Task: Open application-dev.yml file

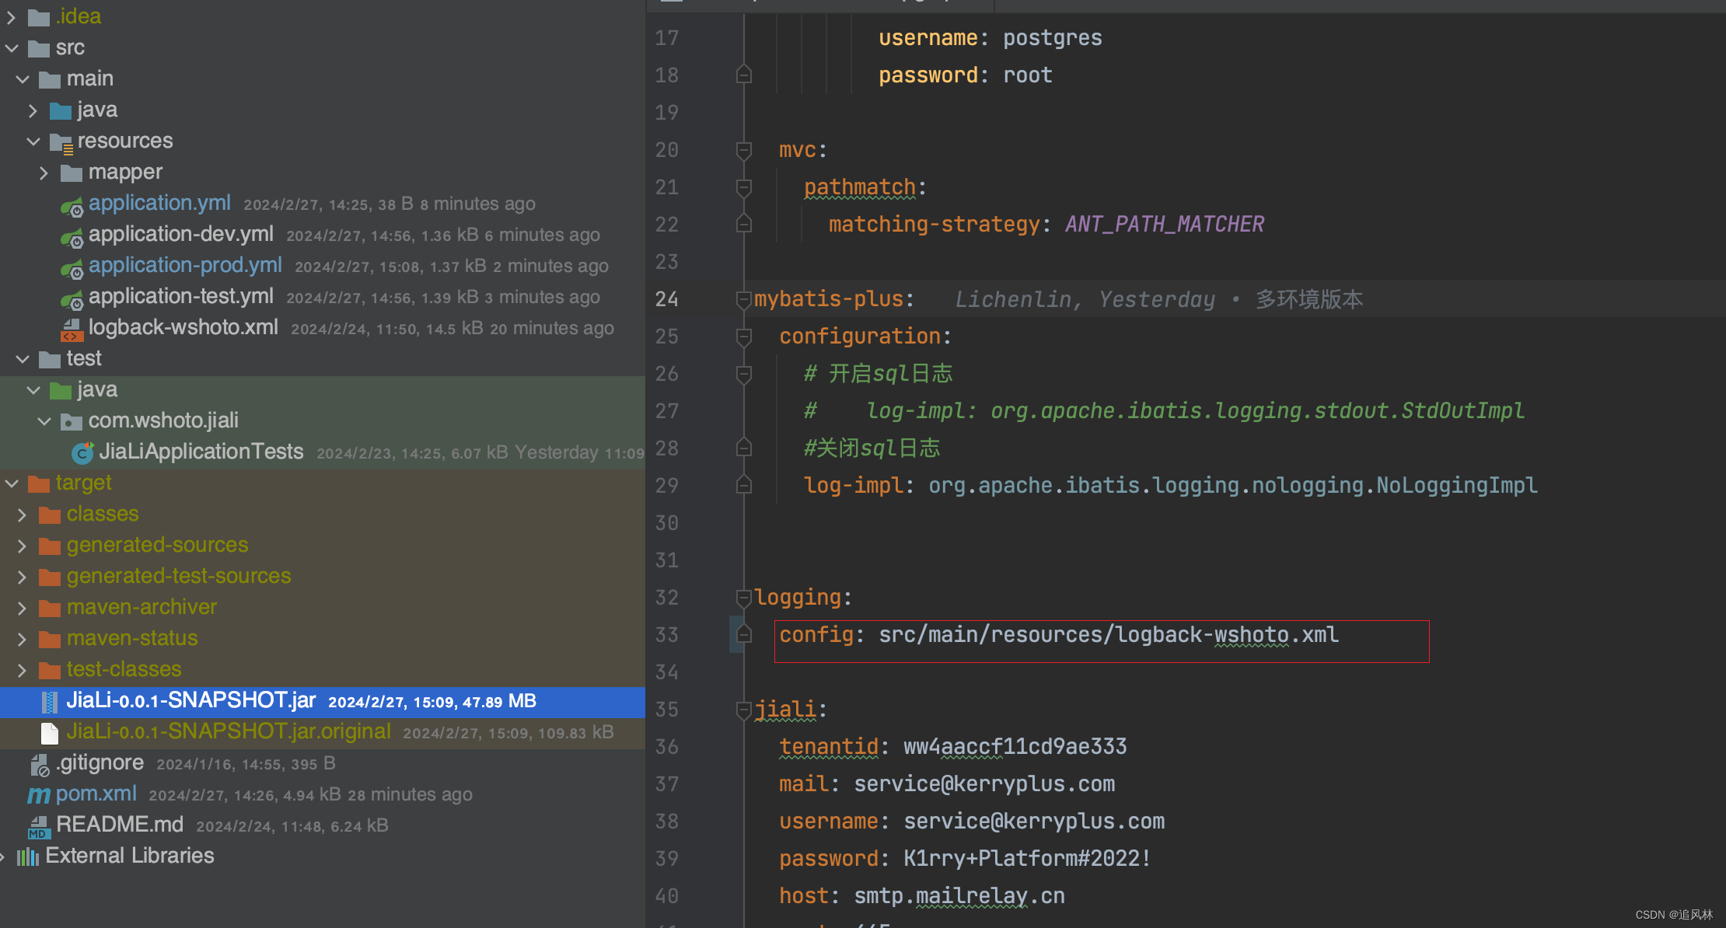Action: (181, 235)
